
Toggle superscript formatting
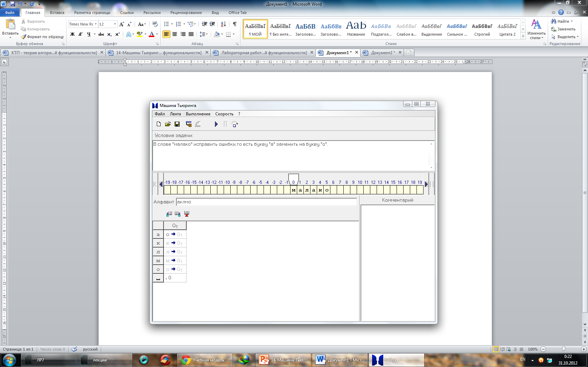118,34
